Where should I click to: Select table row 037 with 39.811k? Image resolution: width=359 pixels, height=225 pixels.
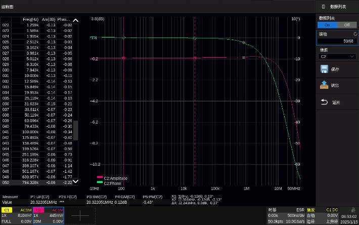coord(37,109)
